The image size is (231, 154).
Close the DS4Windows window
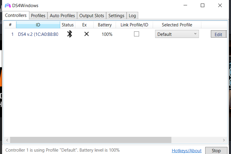[220, 5]
